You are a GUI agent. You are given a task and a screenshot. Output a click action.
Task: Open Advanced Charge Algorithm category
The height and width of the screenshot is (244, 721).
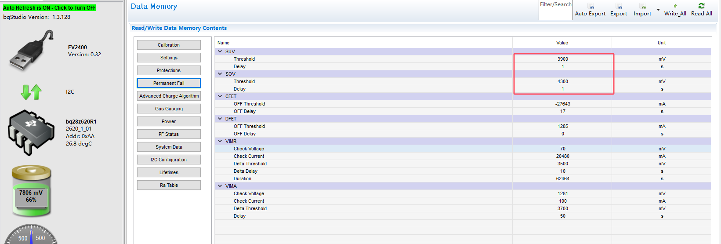coord(169,96)
